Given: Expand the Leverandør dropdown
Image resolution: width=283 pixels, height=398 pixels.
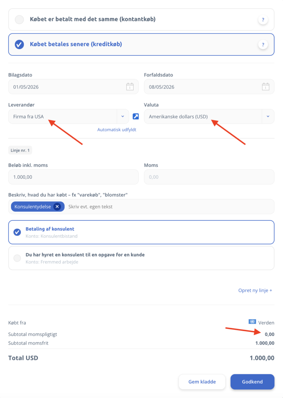Looking at the screenshot, I should [x=123, y=116].
